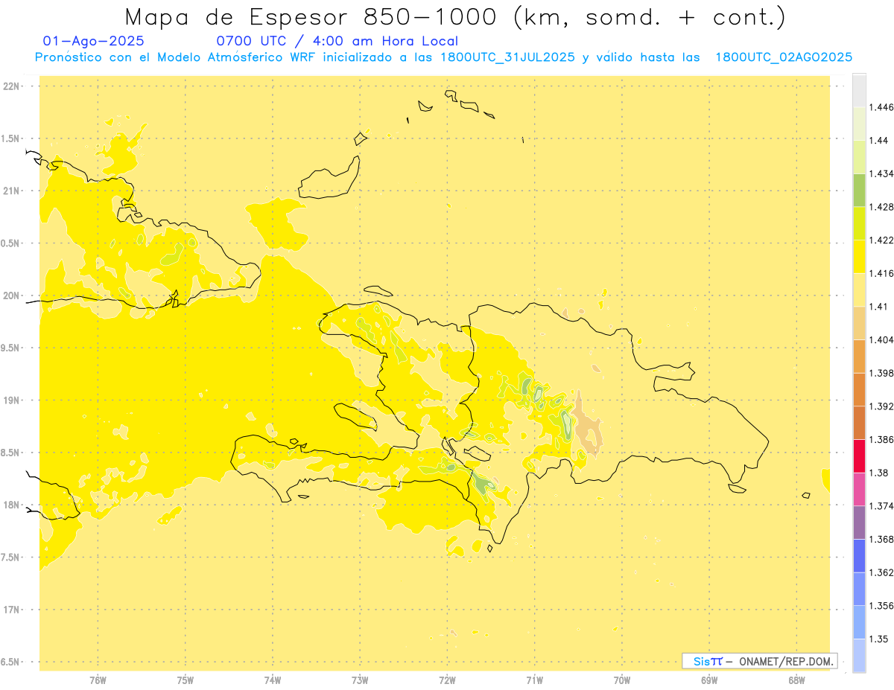This screenshot has height=690, width=894.
Task: Click the "68W" longitude label
Action: 797,681
